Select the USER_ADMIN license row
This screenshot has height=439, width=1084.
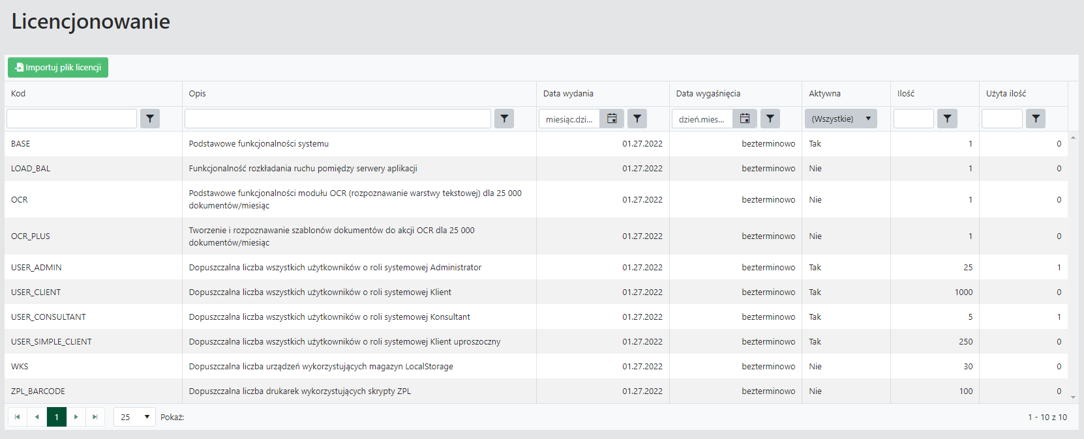tap(37, 268)
